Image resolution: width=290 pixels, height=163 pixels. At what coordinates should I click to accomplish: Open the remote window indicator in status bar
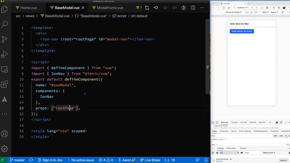pyautogui.click(x=3, y=160)
